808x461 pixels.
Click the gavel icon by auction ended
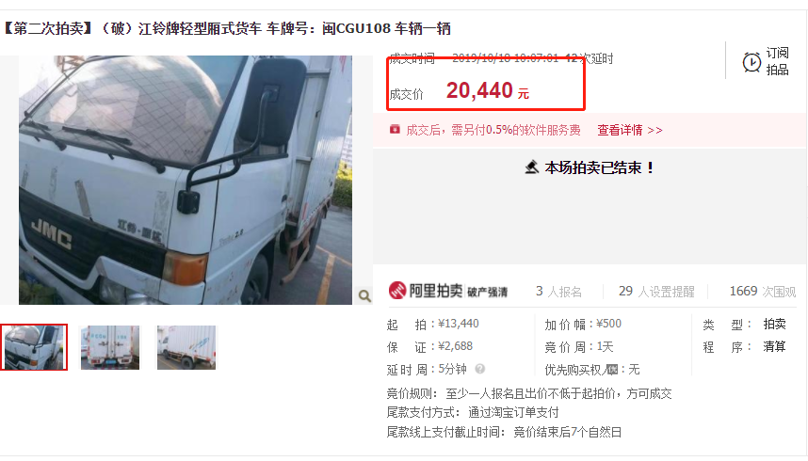(x=531, y=167)
